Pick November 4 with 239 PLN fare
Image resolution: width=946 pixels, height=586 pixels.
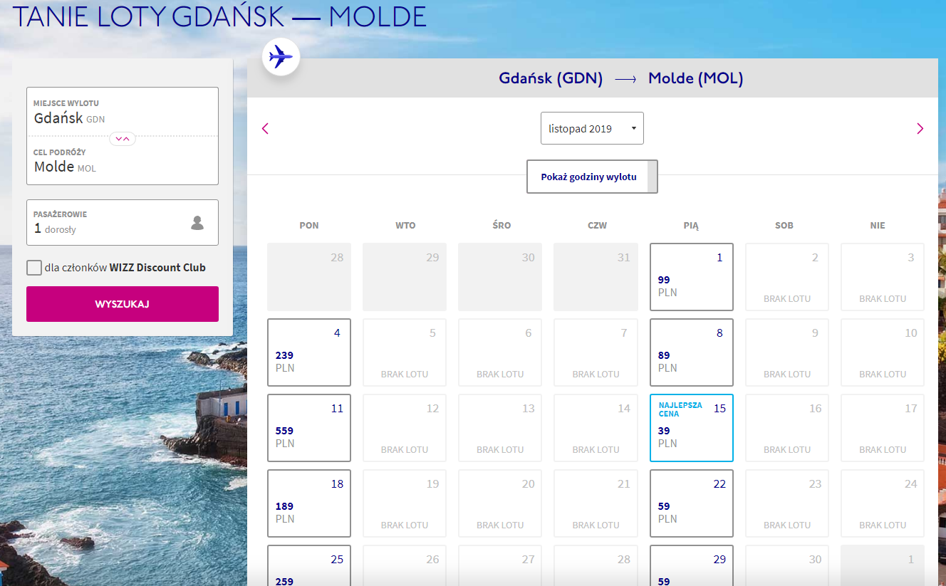tap(309, 352)
